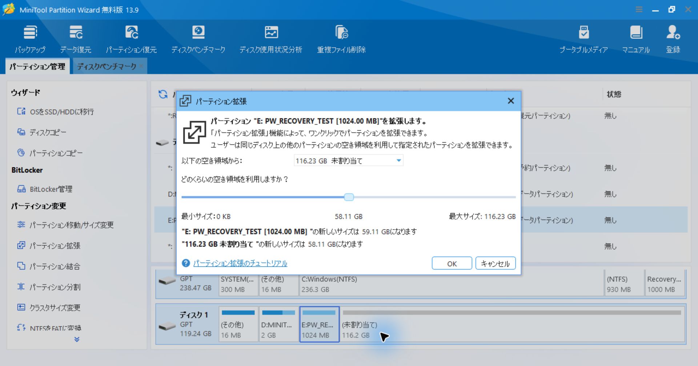Click the 状態 column header
The width and height of the screenshot is (698, 366).
(x=614, y=94)
